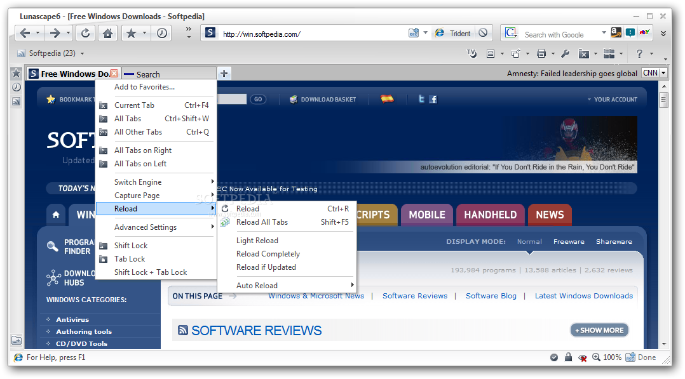Screen dimensions: 685x379
Task: Click the teal exclamation search icon
Action: (630, 32)
